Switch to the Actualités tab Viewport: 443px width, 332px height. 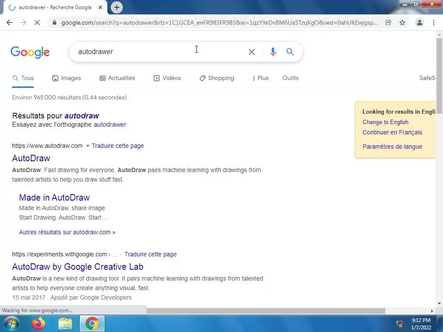point(117,78)
